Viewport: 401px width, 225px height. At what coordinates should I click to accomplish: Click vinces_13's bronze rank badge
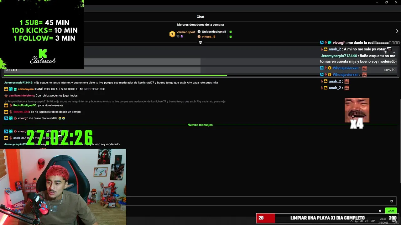click(x=199, y=37)
